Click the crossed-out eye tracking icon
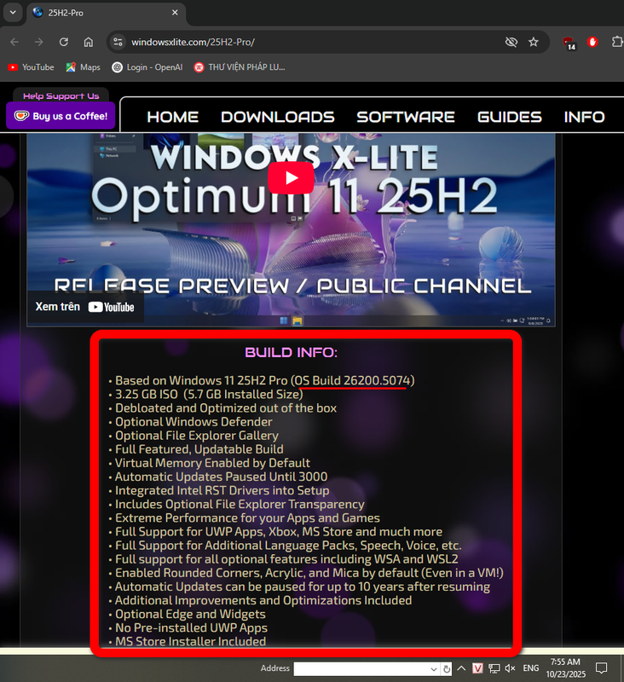 (x=511, y=42)
